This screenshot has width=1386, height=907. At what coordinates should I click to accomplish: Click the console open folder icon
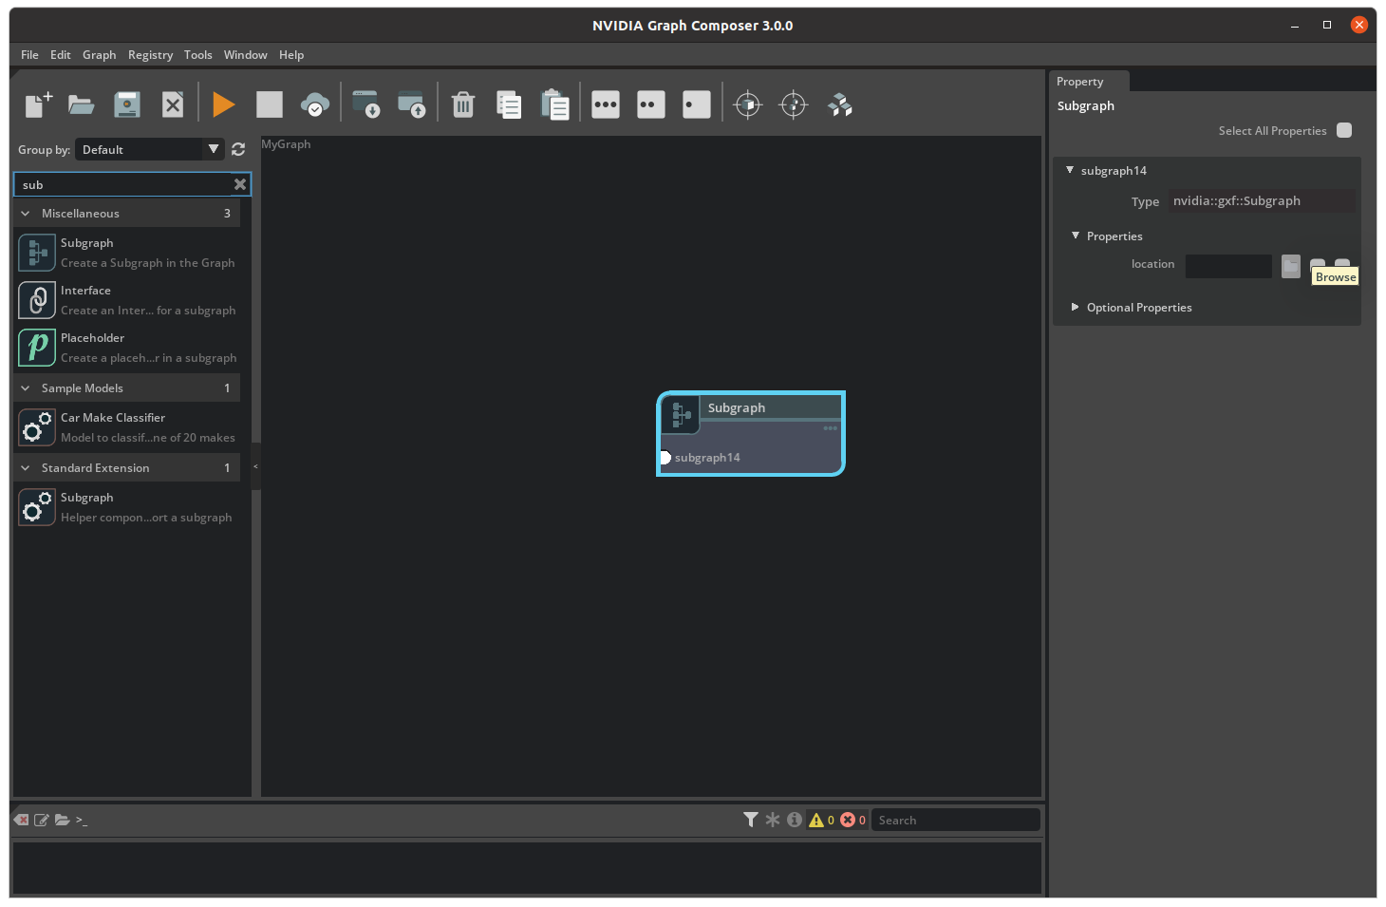click(63, 820)
